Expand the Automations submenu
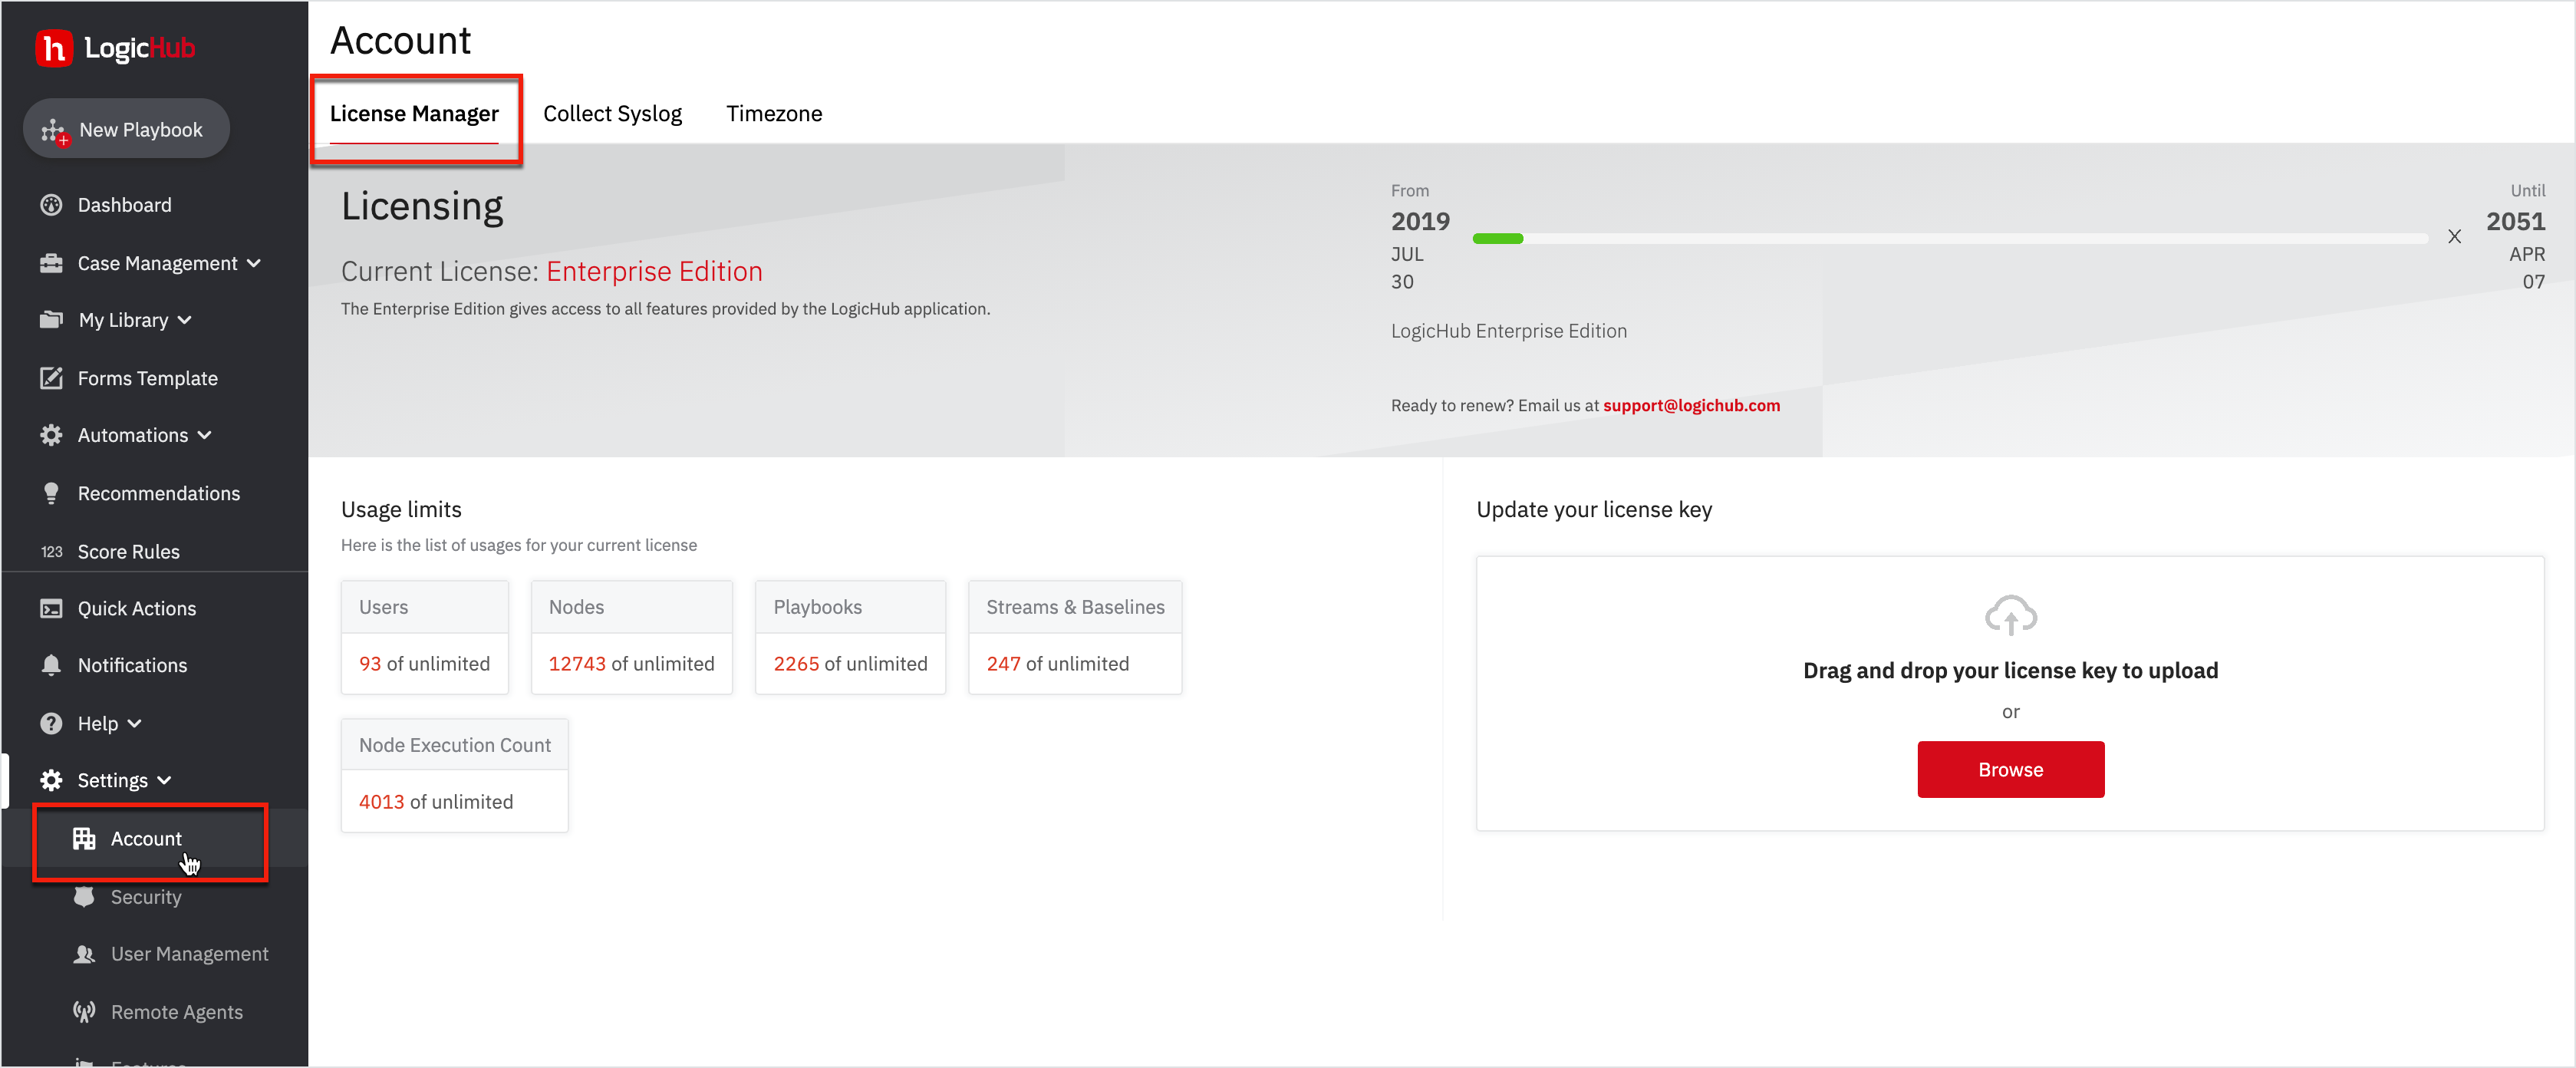The height and width of the screenshot is (1068, 2576). pyautogui.click(x=205, y=435)
